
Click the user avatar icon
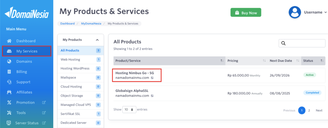(295, 12)
